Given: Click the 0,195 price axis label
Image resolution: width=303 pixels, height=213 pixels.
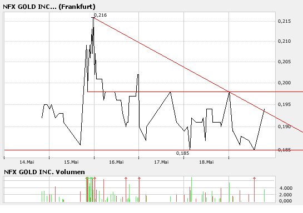Looking at the screenshot, I should [x=284, y=104].
